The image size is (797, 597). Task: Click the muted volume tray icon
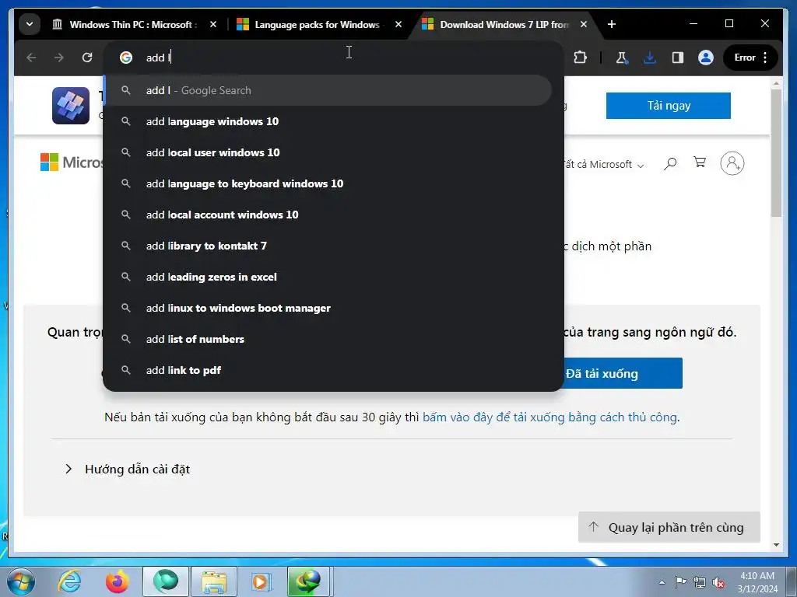[x=718, y=583]
